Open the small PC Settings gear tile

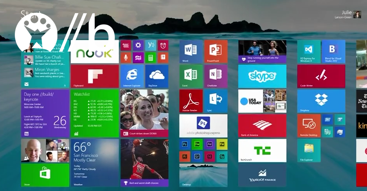138,46
